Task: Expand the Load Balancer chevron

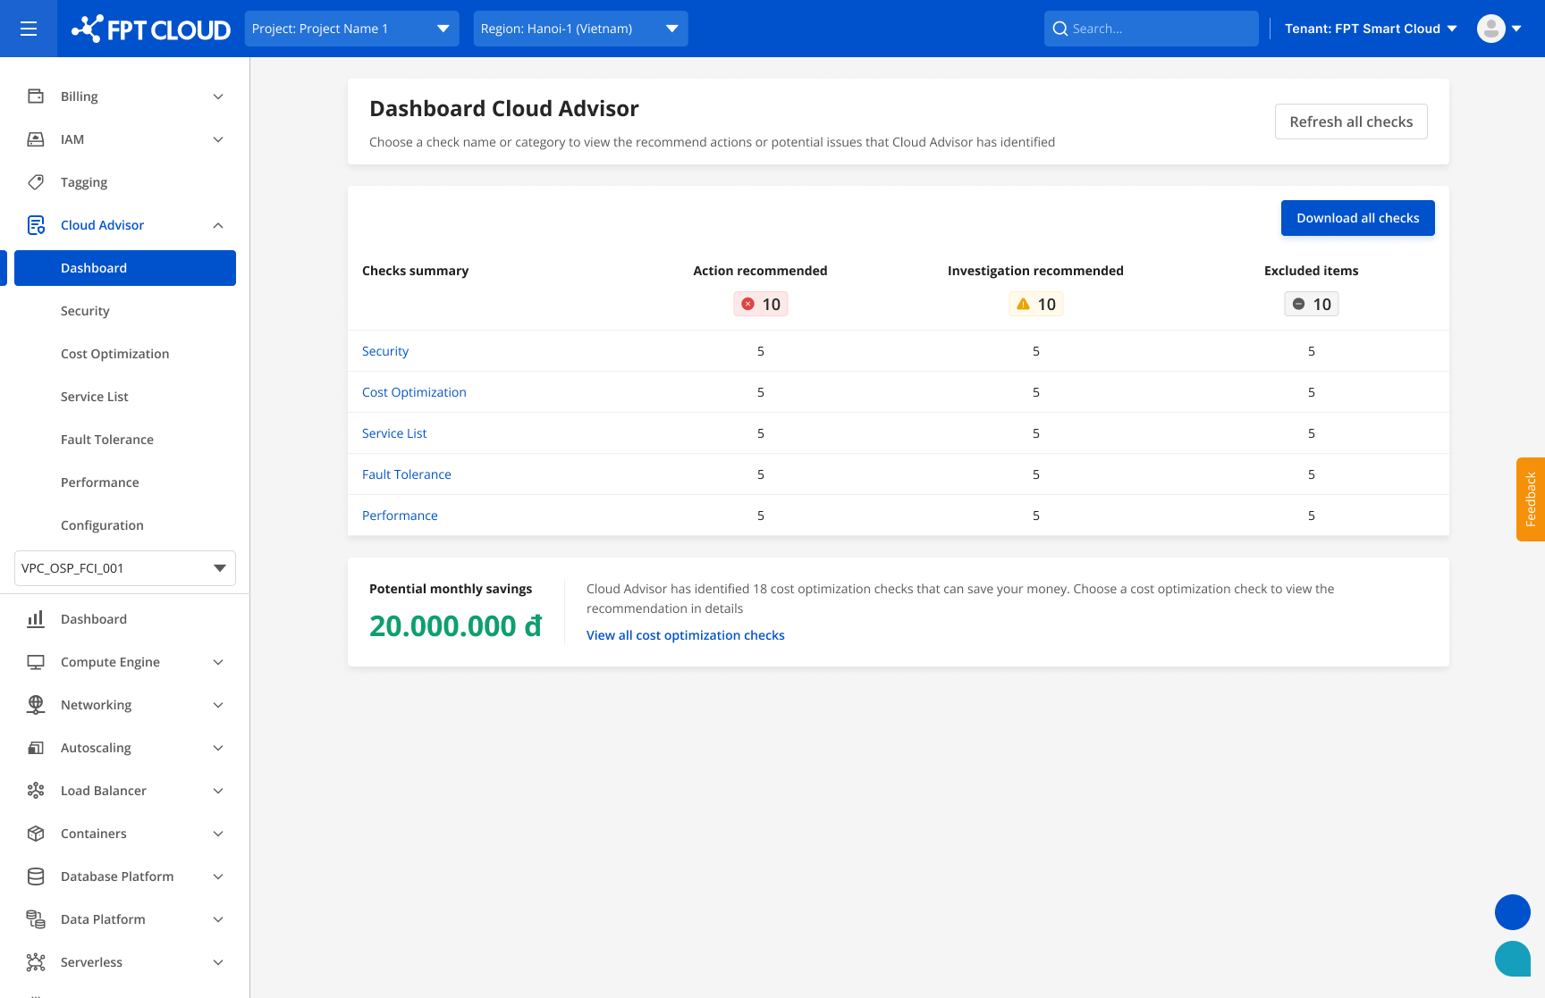Action: [218, 791]
